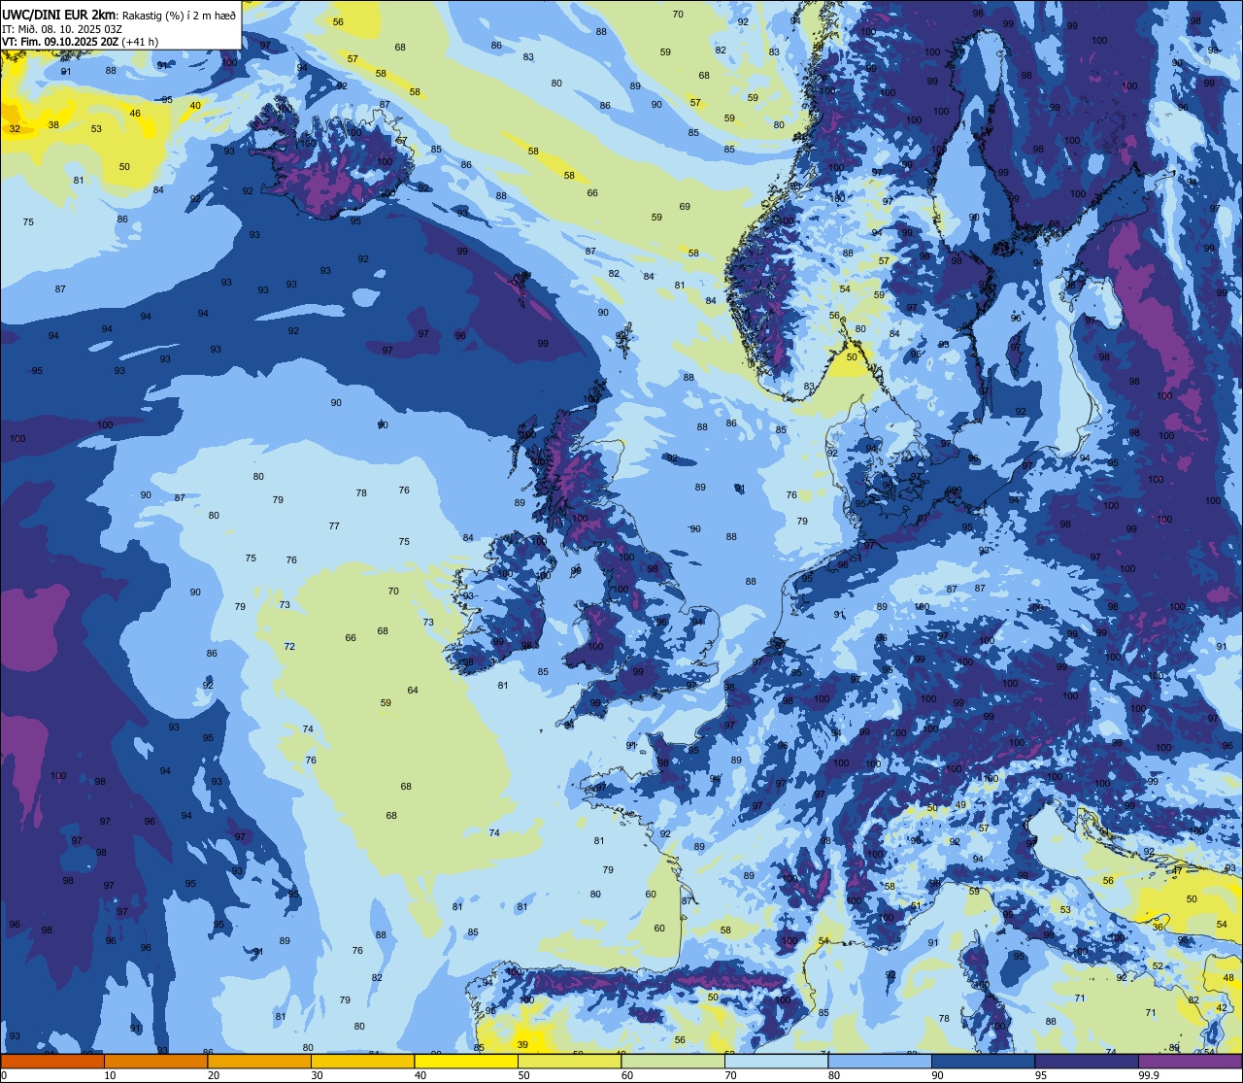Click the humidity value 39 over Spain
1243x1083 pixels.
tap(522, 1044)
